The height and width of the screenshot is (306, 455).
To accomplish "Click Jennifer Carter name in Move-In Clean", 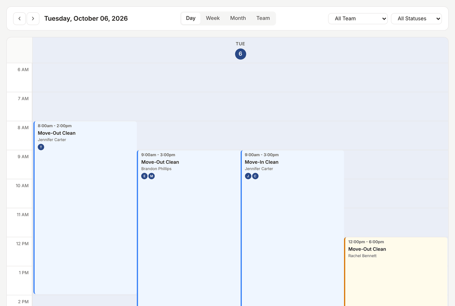I will coord(259,169).
